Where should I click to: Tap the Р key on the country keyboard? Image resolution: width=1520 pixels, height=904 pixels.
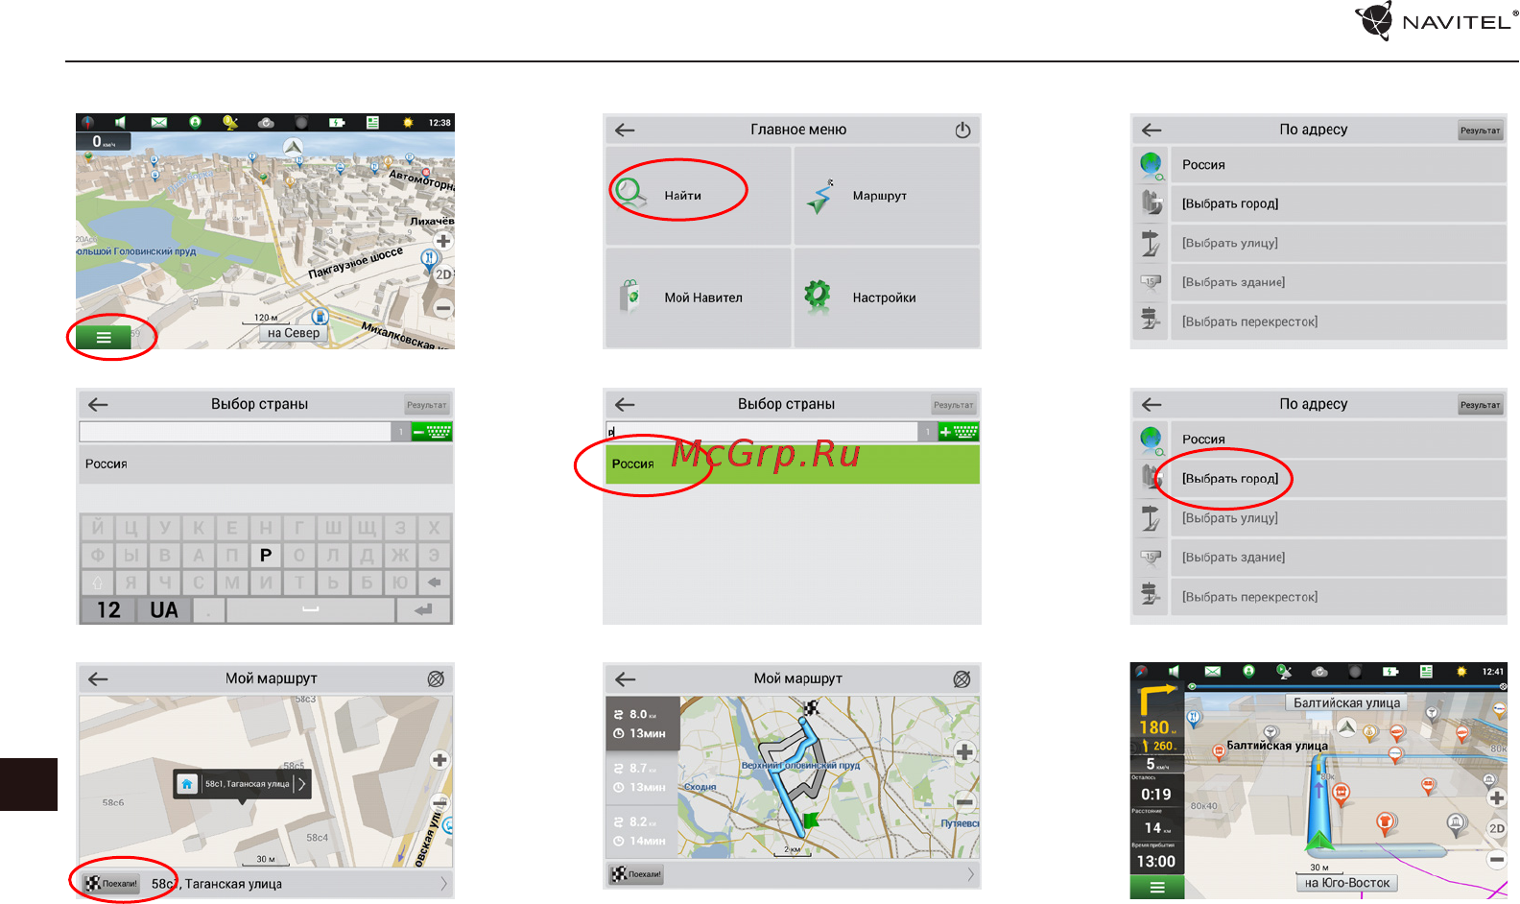266,555
